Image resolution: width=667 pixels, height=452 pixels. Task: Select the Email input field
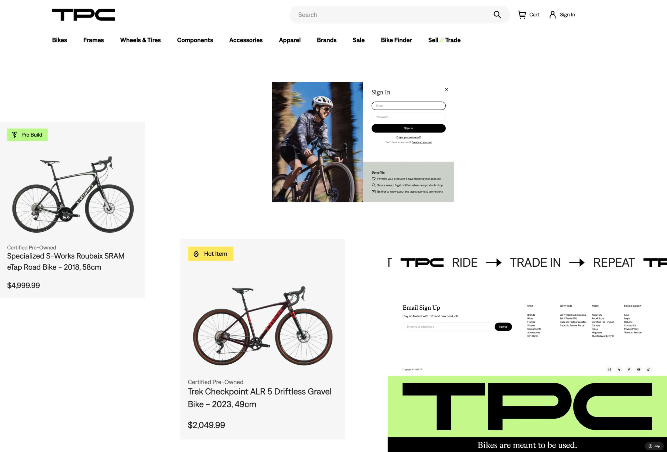coord(408,105)
